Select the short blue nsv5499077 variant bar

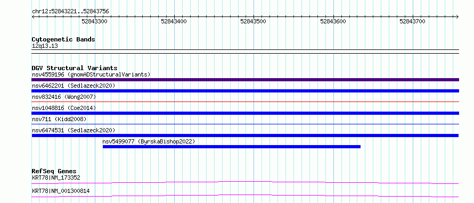[x=232, y=147]
